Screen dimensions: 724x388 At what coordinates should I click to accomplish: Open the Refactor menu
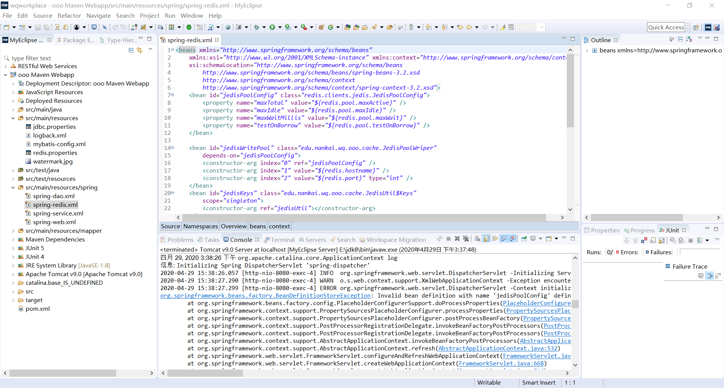point(69,15)
